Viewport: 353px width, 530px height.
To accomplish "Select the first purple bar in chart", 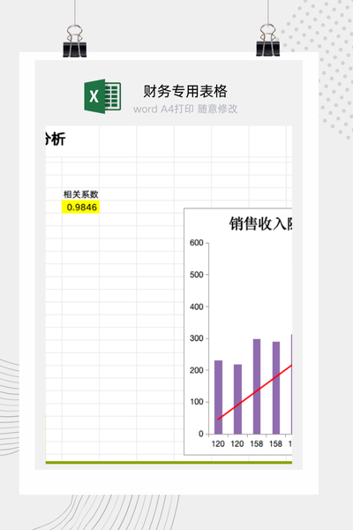I will [x=218, y=397].
